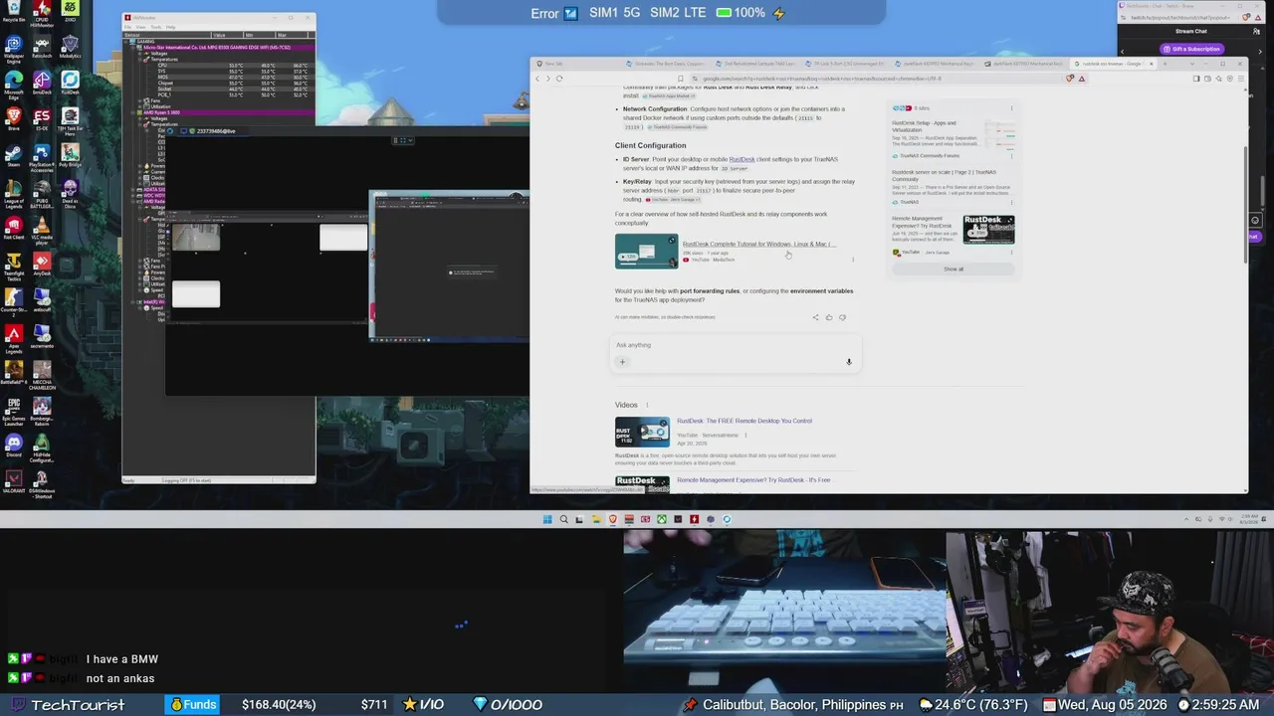Play the RustDesk FREE Remote Desktop thumbnail
This screenshot has width=1274, height=716.
pyautogui.click(x=642, y=434)
